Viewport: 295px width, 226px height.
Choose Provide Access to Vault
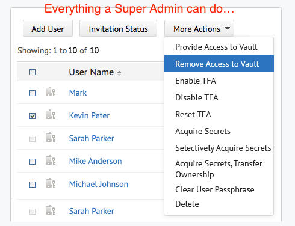tap(219, 47)
